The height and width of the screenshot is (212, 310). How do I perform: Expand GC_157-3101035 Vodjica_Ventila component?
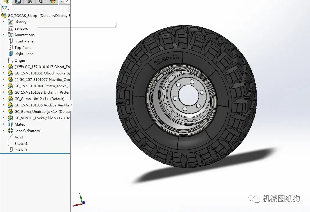tap(3, 105)
